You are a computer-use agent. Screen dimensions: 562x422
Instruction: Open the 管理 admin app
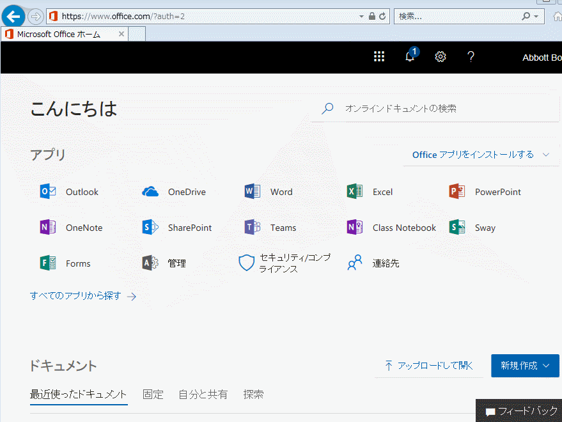pos(164,263)
